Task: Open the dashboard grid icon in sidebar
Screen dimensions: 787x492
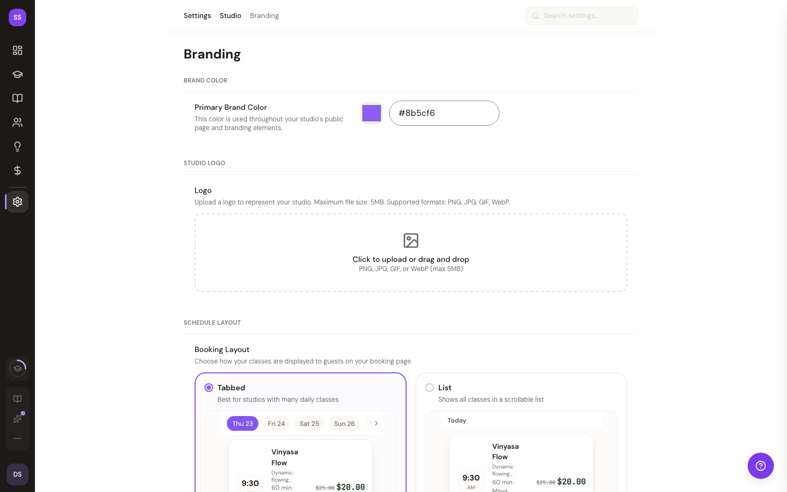Action: [17, 50]
